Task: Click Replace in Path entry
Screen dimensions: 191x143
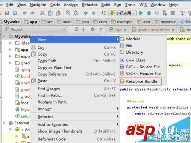Action: pyautogui.click(x=74, y=102)
